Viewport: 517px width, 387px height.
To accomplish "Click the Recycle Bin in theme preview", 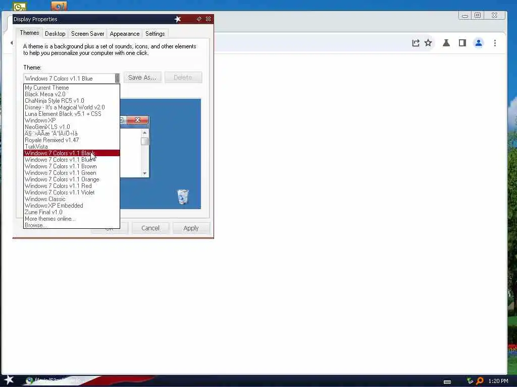I will (183, 197).
